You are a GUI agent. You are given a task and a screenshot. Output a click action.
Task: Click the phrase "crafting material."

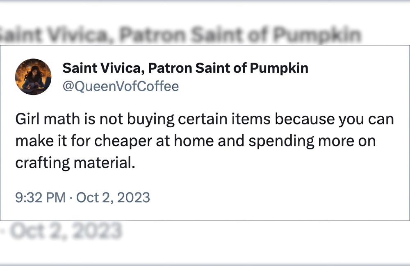point(75,162)
